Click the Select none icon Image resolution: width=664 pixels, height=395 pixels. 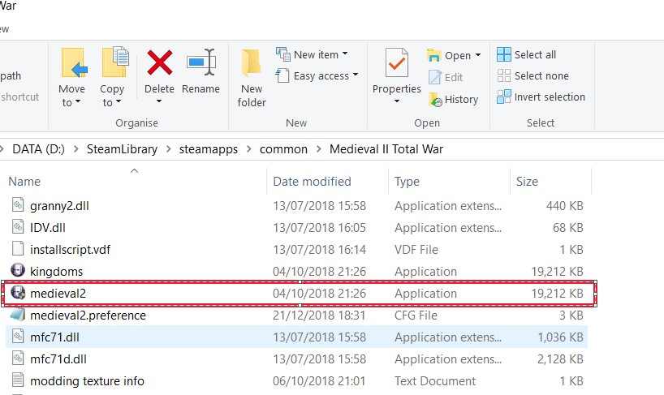pyautogui.click(x=504, y=75)
